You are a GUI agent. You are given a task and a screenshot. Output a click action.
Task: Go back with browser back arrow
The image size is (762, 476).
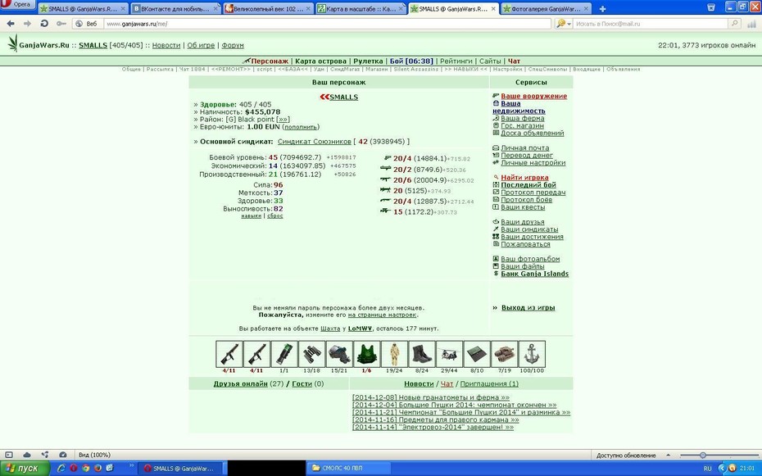(11, 23)
